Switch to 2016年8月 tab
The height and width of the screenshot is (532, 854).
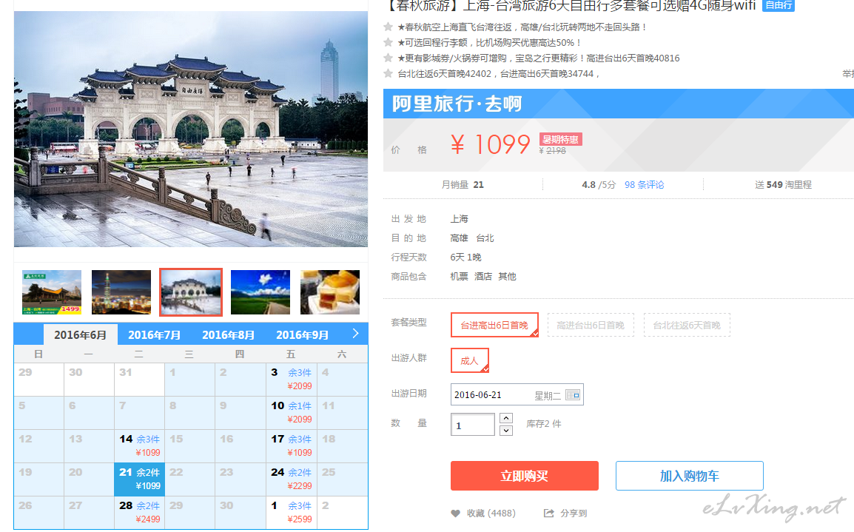(x=228, y=335)
